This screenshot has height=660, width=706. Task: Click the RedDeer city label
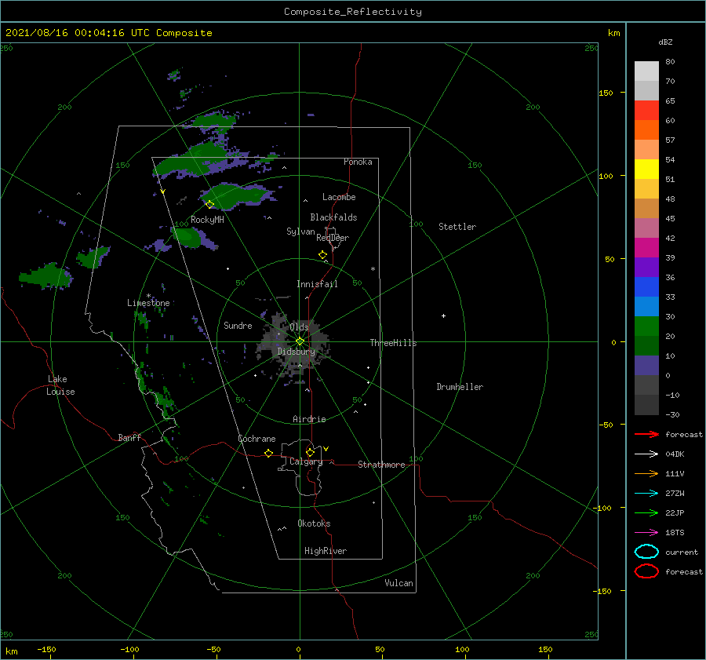point(333,238)
